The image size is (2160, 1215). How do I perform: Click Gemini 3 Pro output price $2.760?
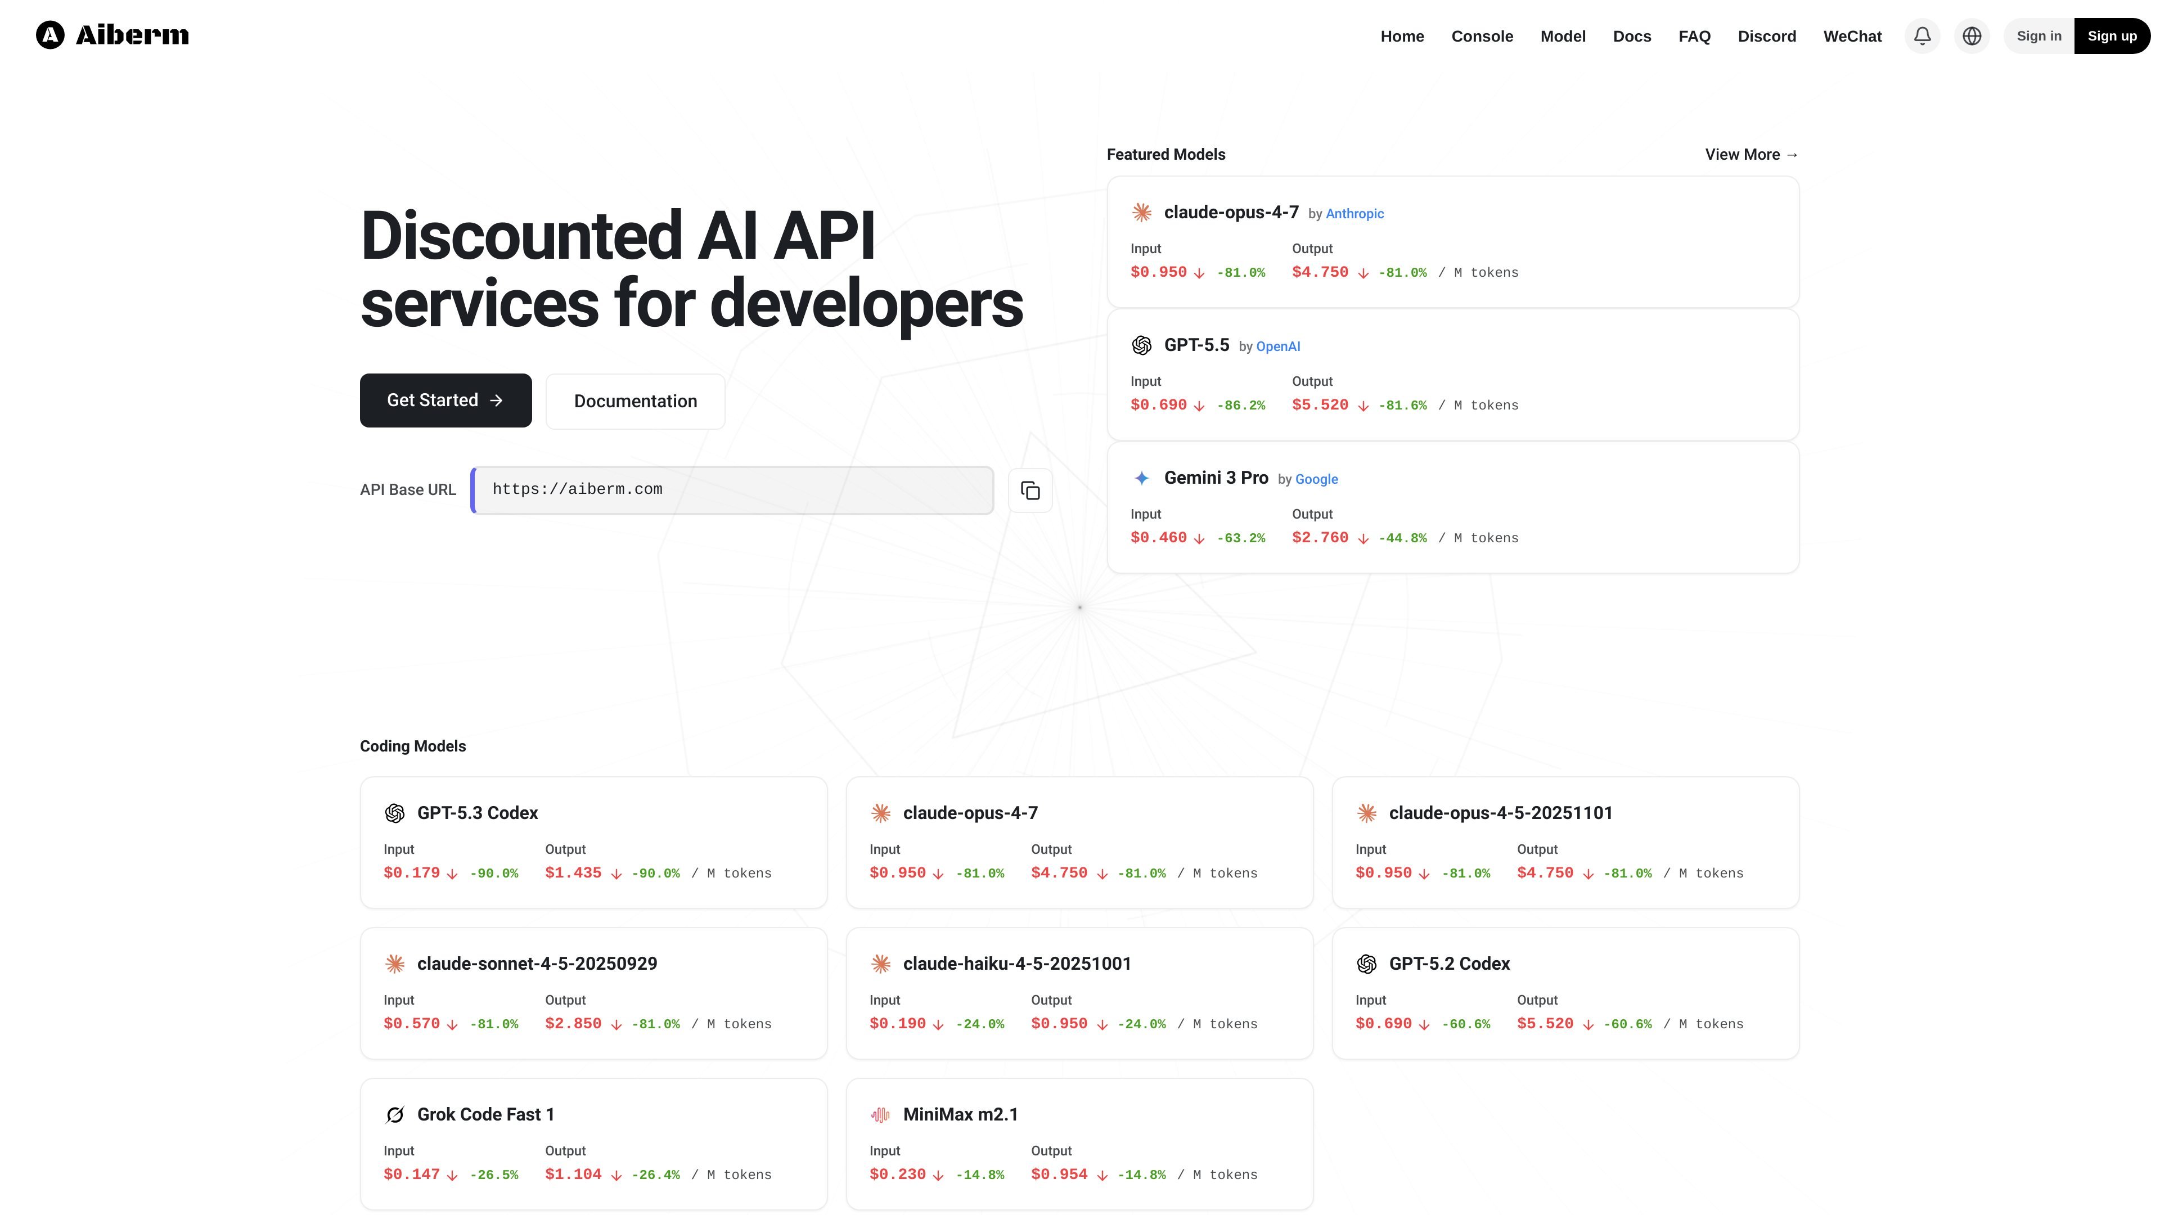1320,538
